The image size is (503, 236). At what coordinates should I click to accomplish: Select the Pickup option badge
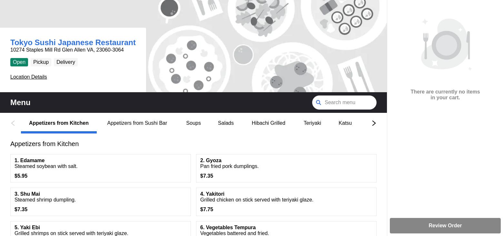coord(41,62)
